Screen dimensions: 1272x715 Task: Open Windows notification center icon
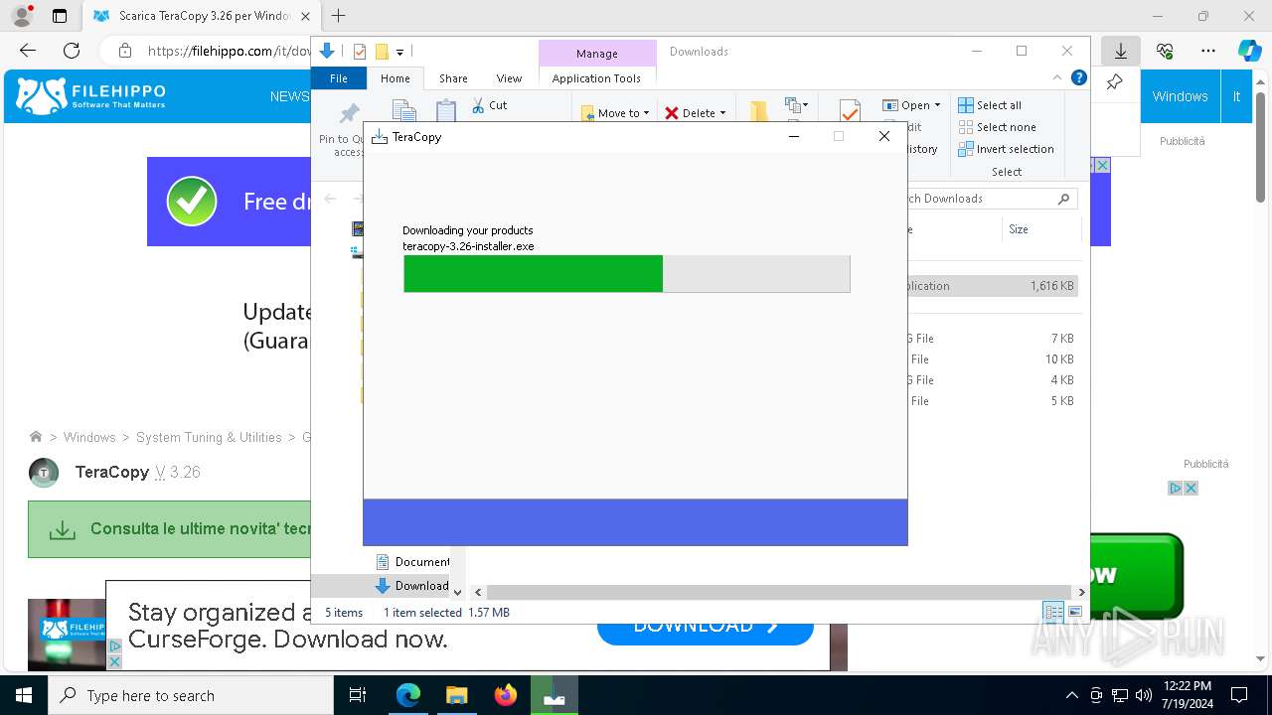pyautogui.click(x=1239, y=695)
